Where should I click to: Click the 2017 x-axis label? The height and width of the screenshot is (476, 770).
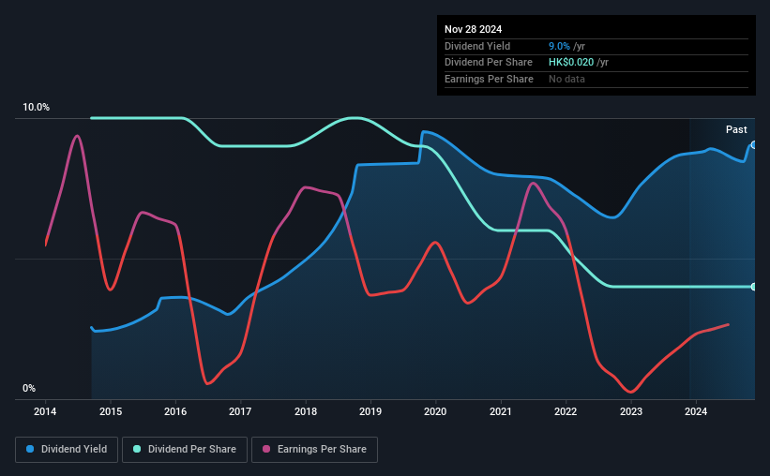240,411
